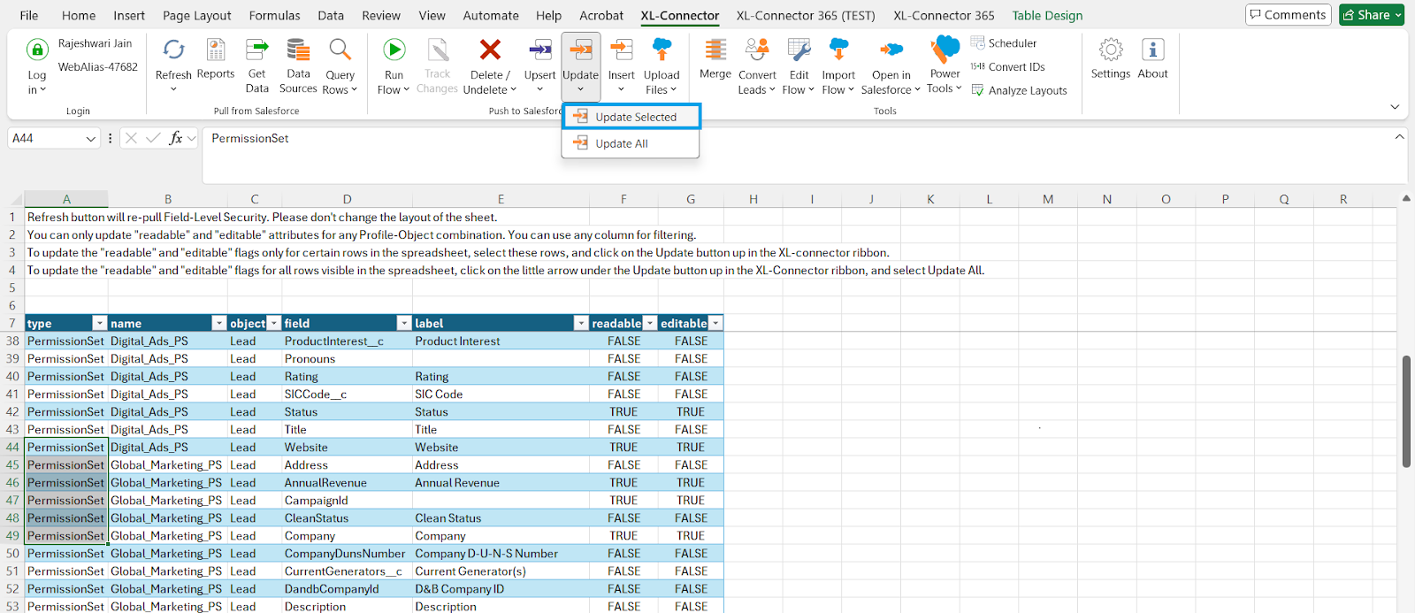Open the File tab
The width and height of the screenshot is (1415, 613).
(x=29, y=15)
